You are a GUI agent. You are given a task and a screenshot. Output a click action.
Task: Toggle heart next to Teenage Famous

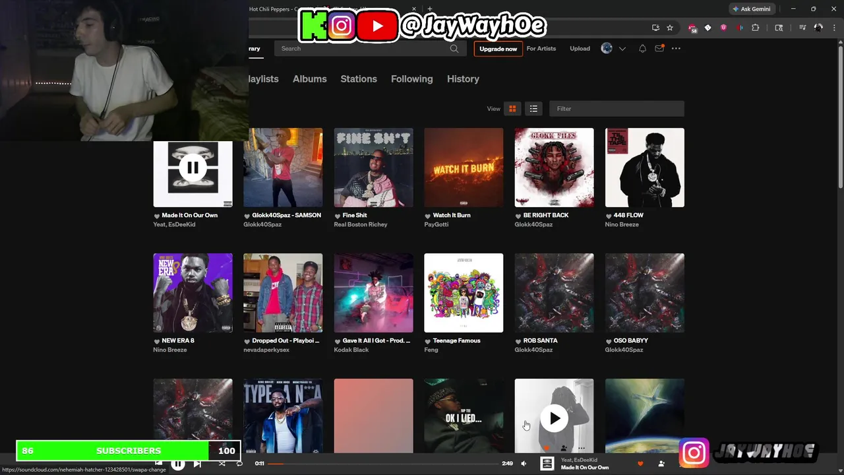tap(428, 341)
